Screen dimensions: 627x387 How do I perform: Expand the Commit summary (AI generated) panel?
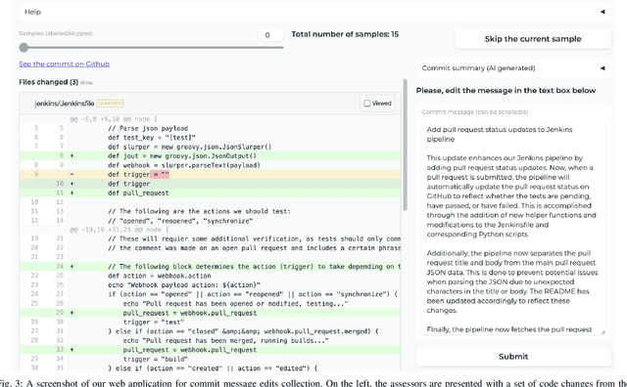[x=603, y=68]
